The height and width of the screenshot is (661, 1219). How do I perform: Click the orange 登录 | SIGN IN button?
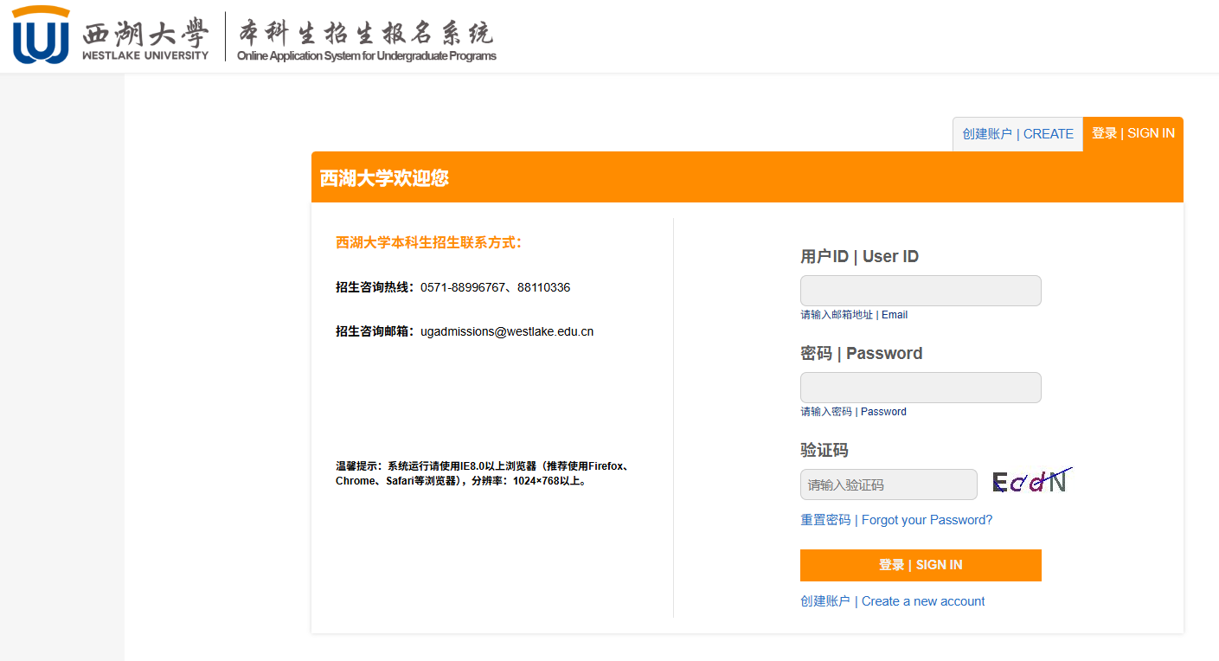click(921, 565)
